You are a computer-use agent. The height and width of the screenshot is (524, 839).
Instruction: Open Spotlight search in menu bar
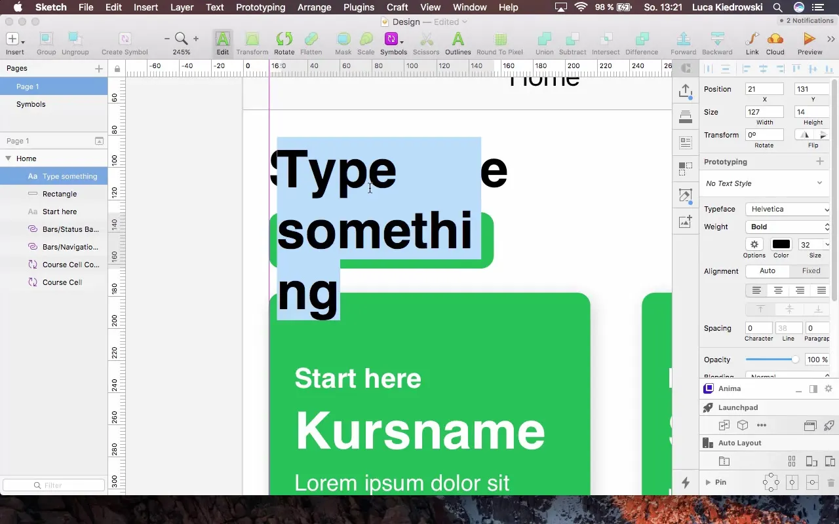coord(777,7)
